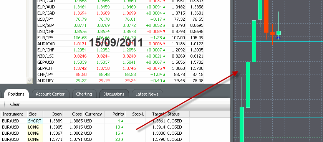Click the 76.79 price for USD/JPY

coord(81,19)
